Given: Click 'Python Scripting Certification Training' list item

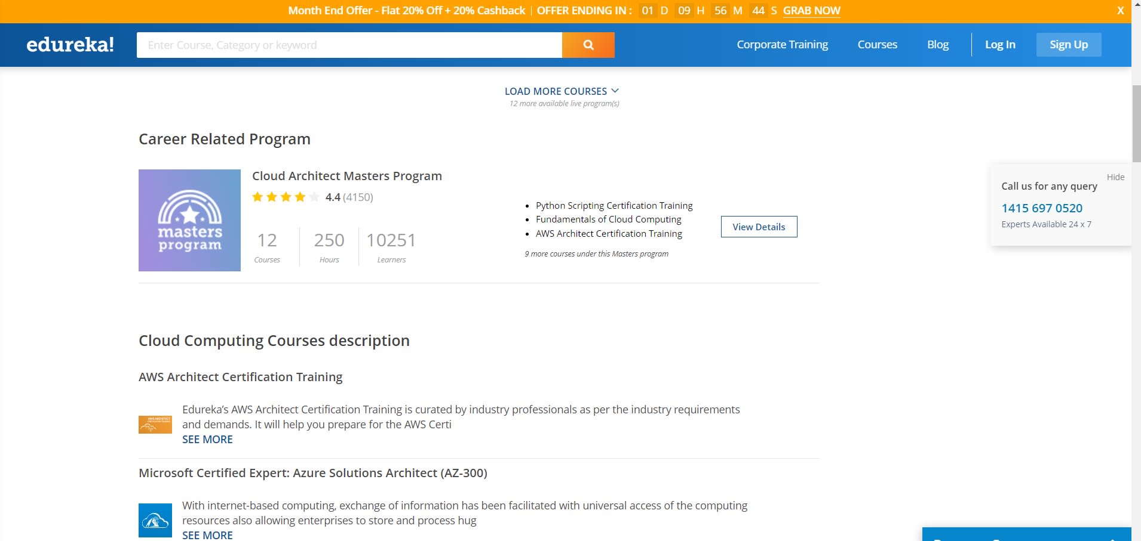Looking at the screenshot, I should click(614, 206).
